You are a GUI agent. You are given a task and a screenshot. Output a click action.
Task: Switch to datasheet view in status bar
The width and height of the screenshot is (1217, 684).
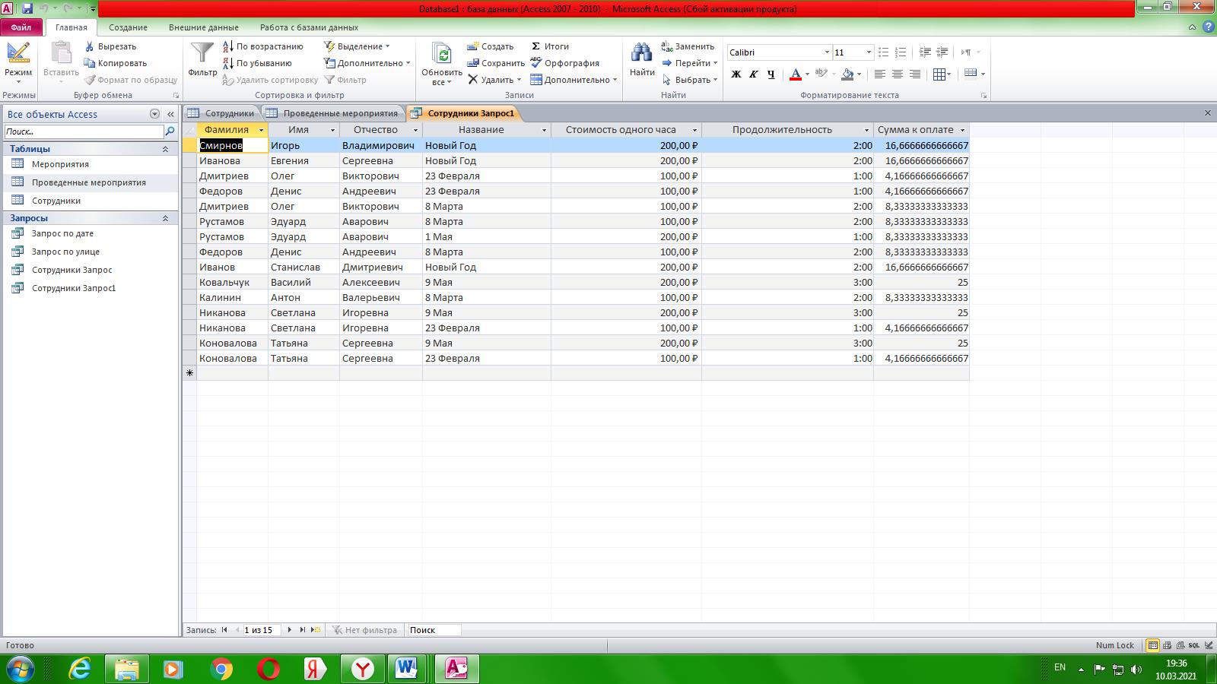[x=1153, y=645]
